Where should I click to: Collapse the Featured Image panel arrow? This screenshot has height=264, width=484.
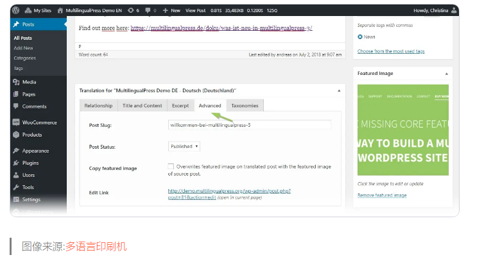click(446, 74)
